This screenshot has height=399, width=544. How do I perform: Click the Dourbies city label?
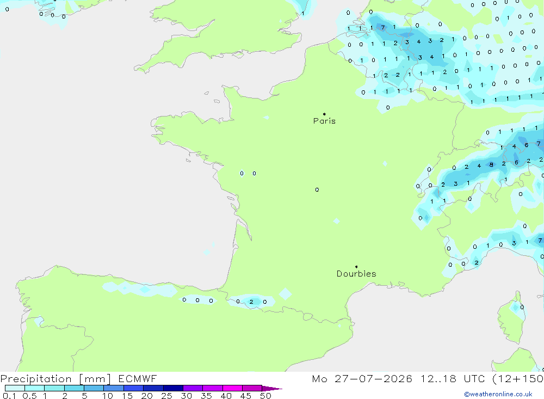click(356, 274)
